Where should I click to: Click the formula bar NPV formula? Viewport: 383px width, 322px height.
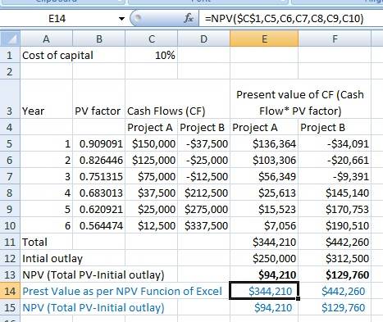point(285,19)
